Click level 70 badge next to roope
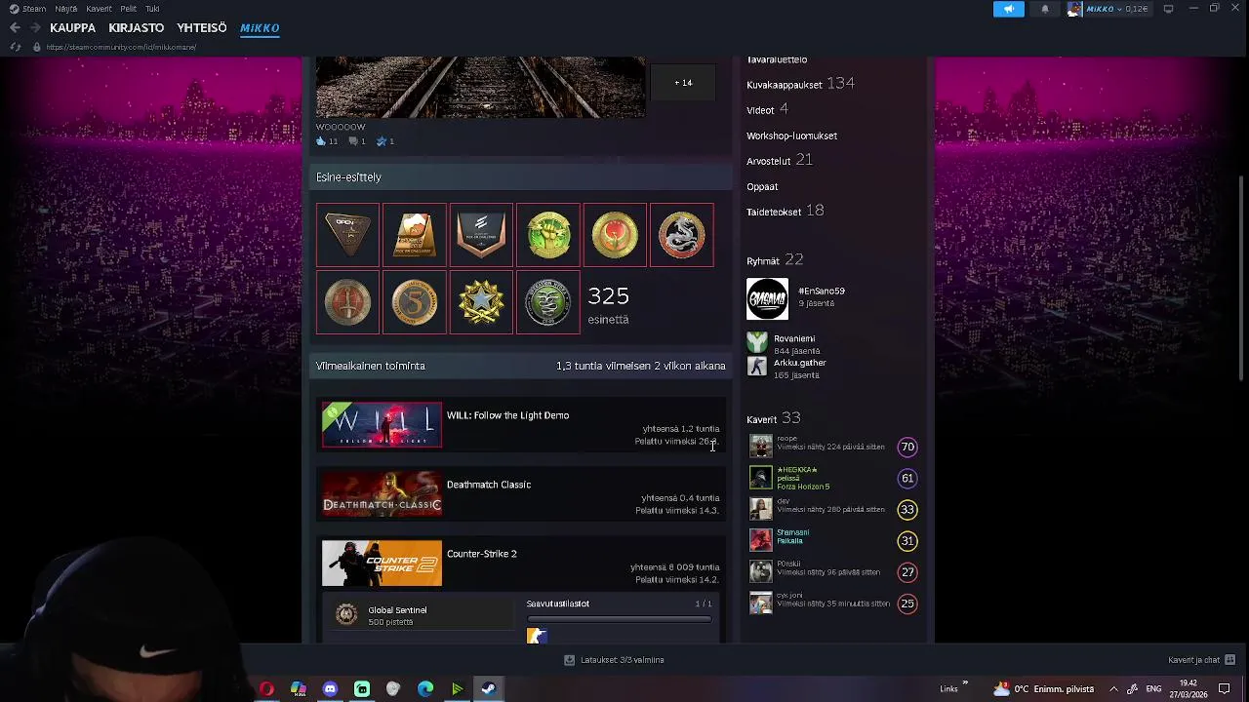1249x702 pixels. click(x=907, y=447)
